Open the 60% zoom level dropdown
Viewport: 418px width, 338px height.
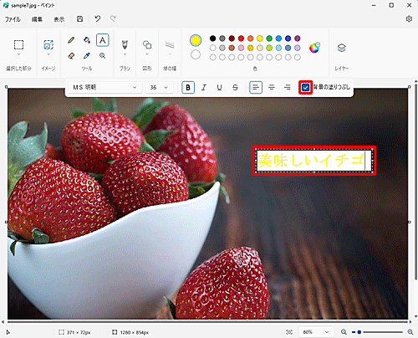coord(315,332)
